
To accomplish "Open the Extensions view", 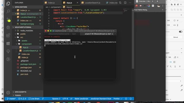I will pyautogui.click(x=8, y=35).
